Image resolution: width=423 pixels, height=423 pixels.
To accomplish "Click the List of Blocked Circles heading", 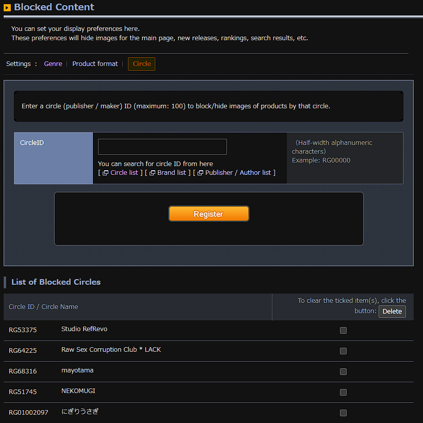I will click(x=56, y=282).
